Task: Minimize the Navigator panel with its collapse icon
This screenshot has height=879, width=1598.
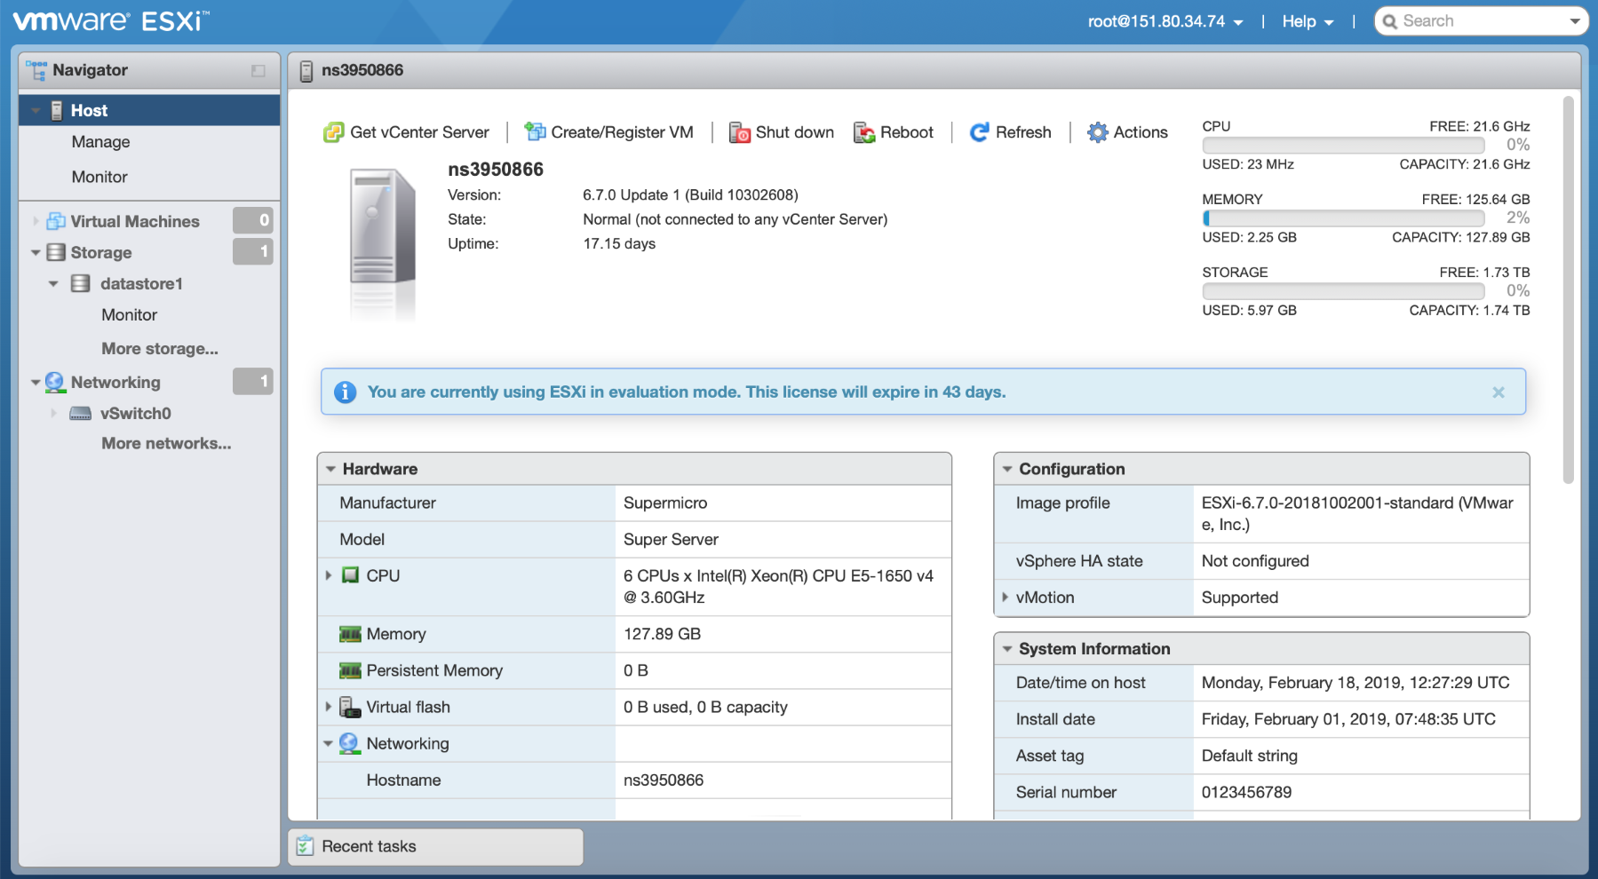Action: tap(258, 70)
